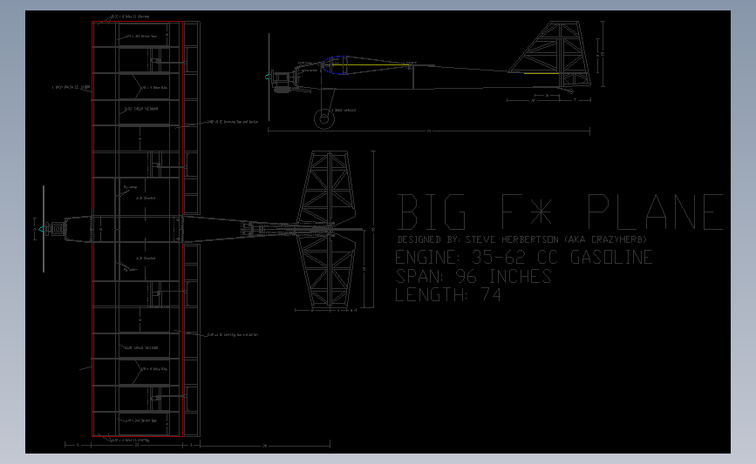Select the blue canopy outline on the side-view fuselage
This screenshot has height=464, width=756.
coord(335,65)
